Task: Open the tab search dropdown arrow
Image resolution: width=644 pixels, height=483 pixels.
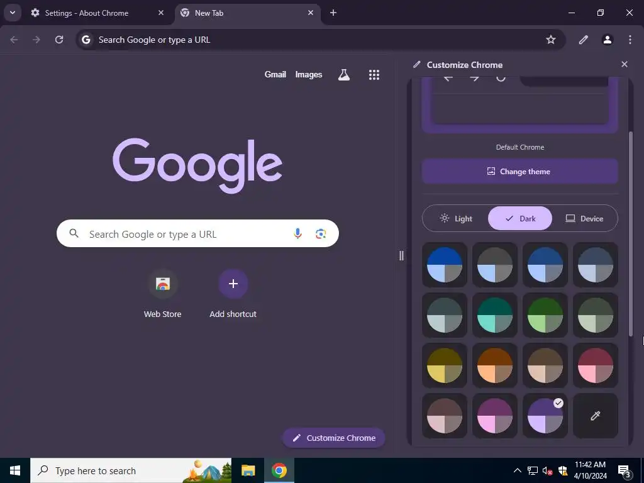Action: tap(13, 13)
